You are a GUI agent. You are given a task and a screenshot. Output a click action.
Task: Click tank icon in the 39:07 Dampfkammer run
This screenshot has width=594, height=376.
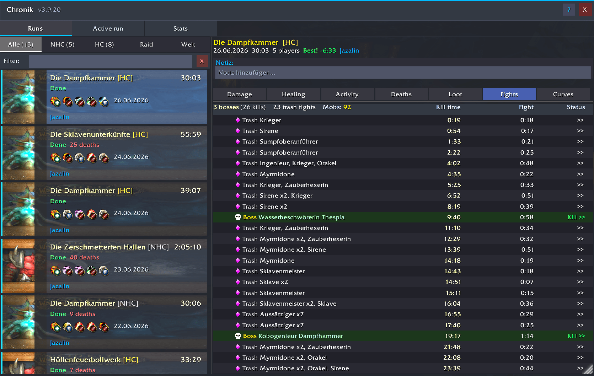click(x=68, y=214)
